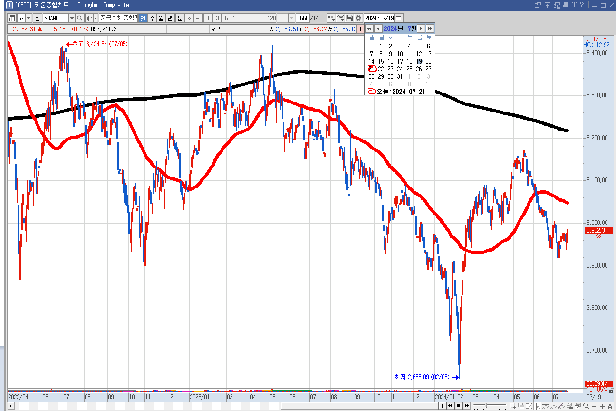Click the 093,241,300 volume value

pyautogui.click(x=106, y=29)
